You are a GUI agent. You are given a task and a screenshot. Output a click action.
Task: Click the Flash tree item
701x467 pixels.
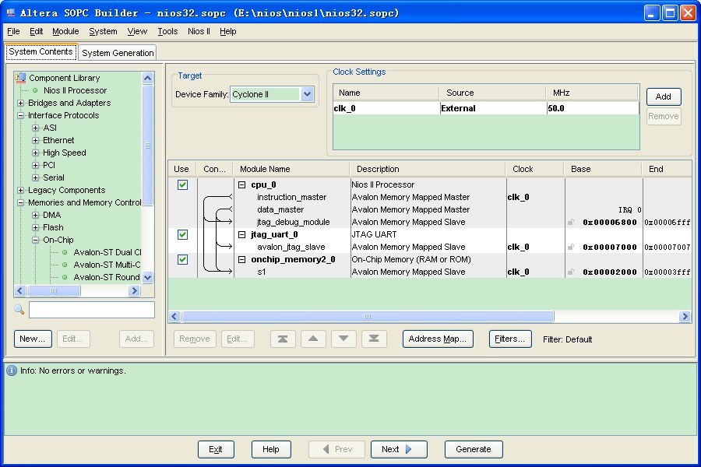(53, 227)
